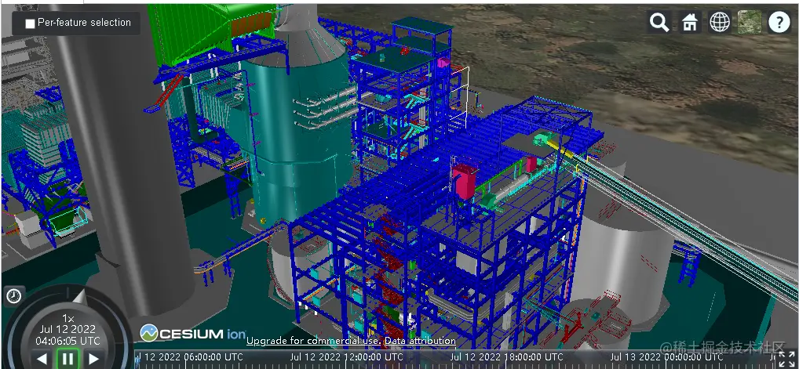Screen dimensions: 799x369
Task: Click the Cesium ion logo
Action: coord(193,334)
